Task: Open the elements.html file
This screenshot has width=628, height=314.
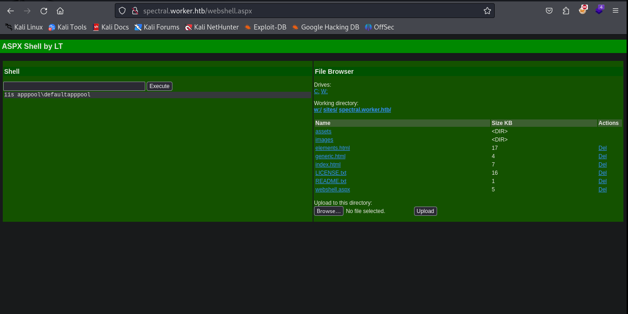Action: click(x=332, y=148)
